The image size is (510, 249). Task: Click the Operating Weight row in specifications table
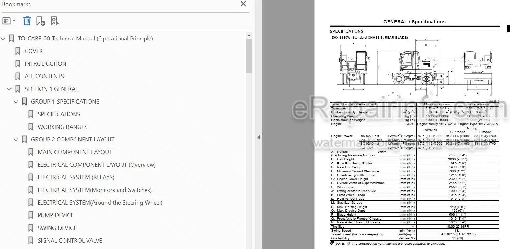click(x=414, y=116)
